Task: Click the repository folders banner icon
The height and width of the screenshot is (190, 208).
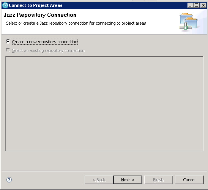Action: pos(189,22)
